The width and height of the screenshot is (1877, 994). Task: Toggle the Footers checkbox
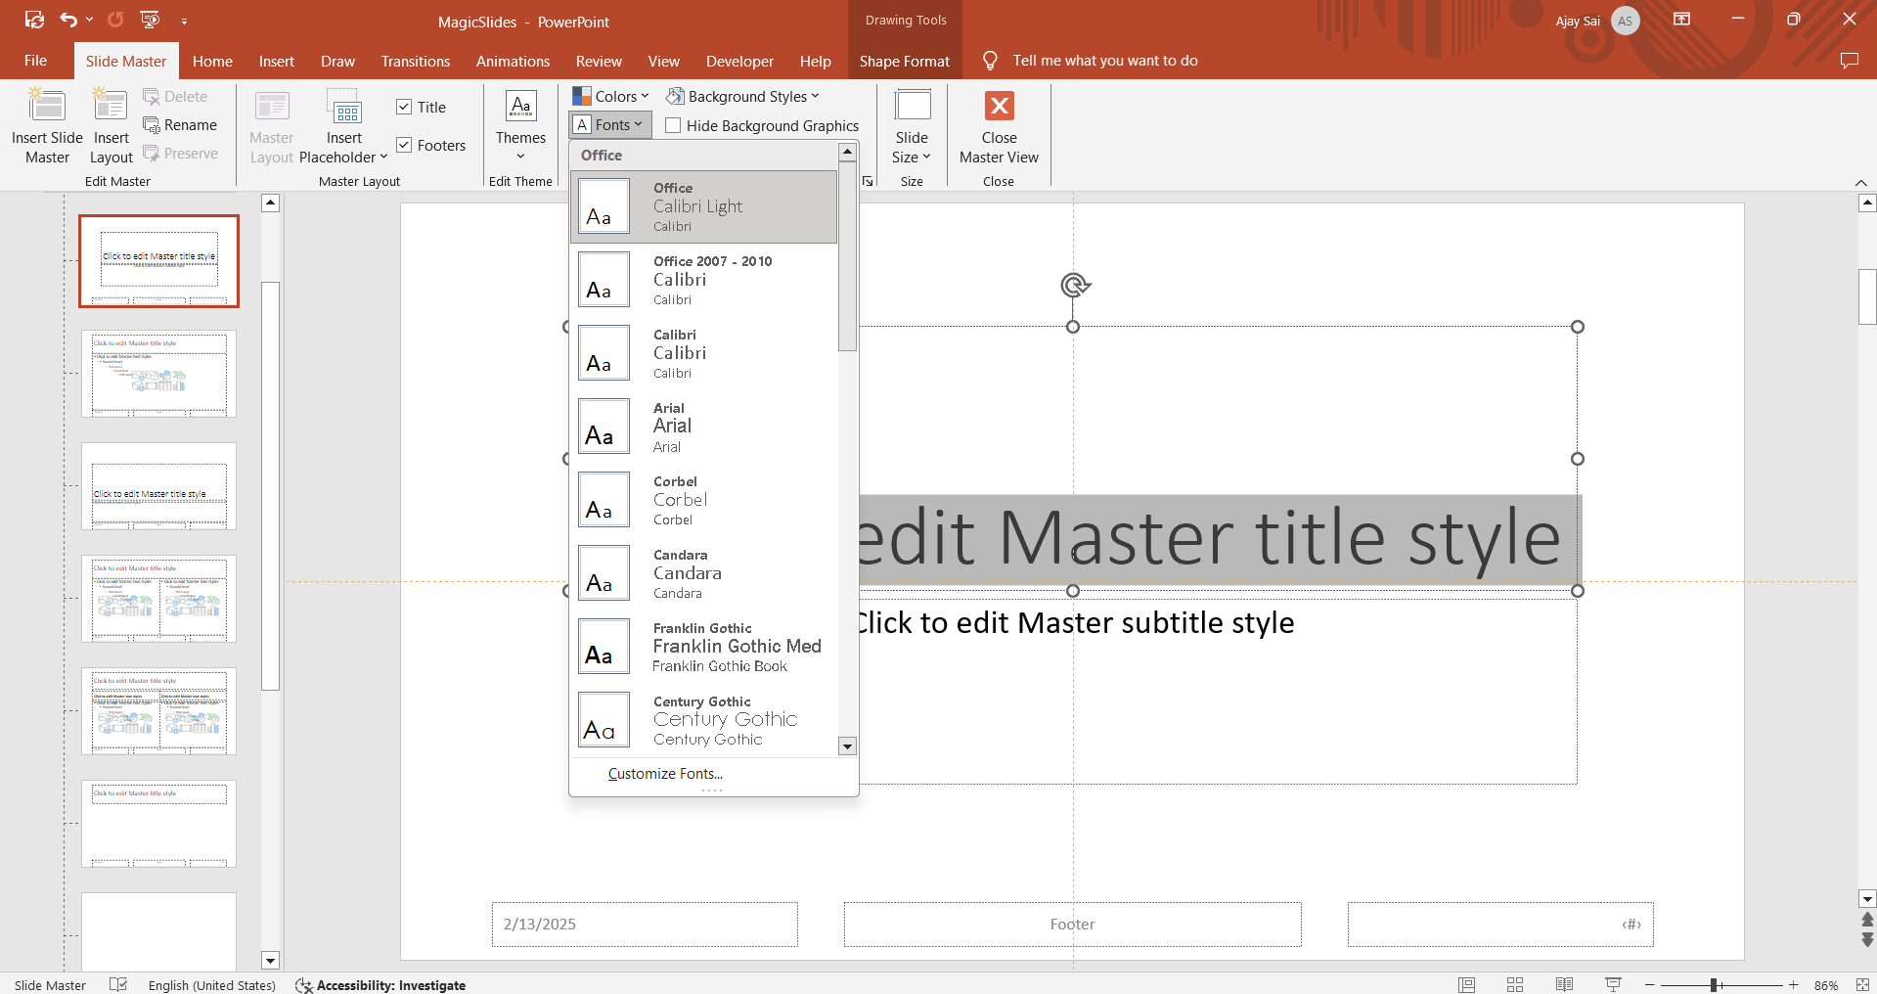click(x=404, y=146)
